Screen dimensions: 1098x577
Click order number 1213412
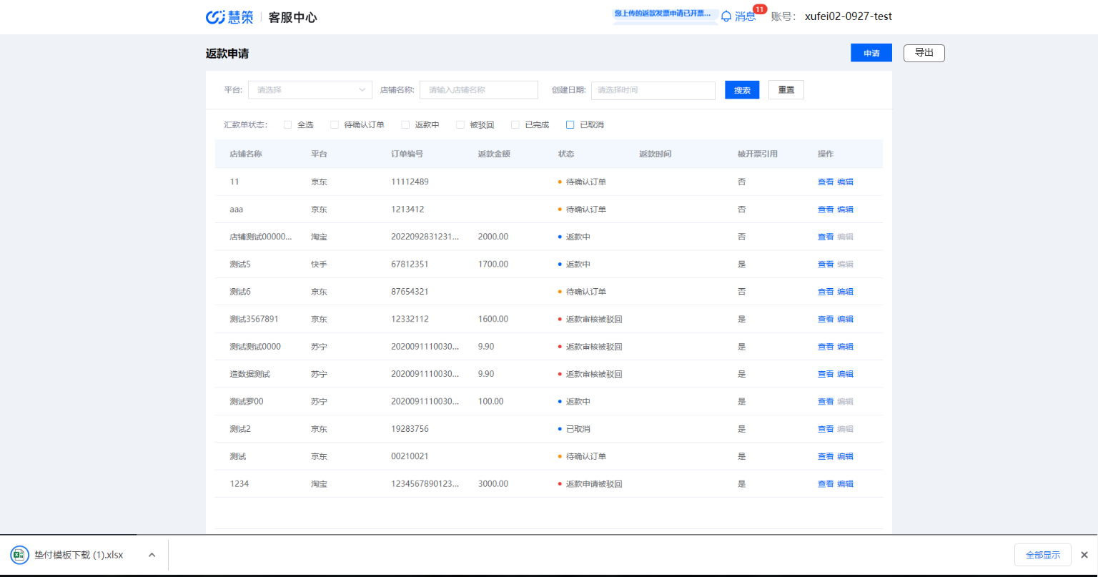(407, 209)
